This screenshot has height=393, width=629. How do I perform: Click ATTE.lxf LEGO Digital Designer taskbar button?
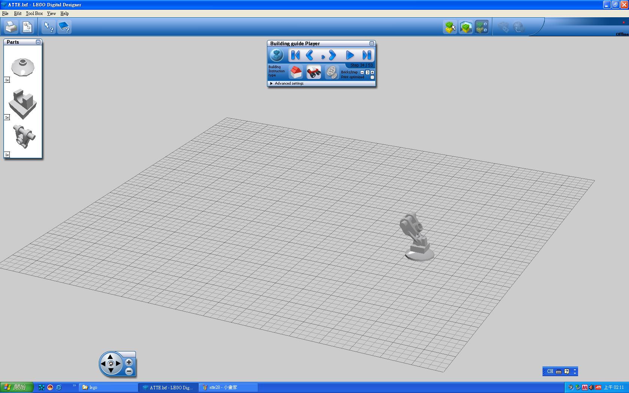tap(169, 387)
